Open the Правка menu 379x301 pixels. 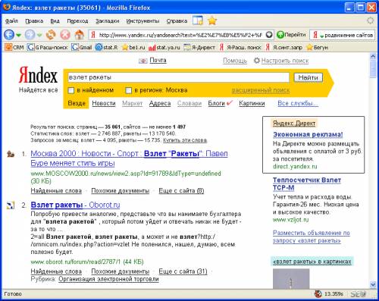34,21
